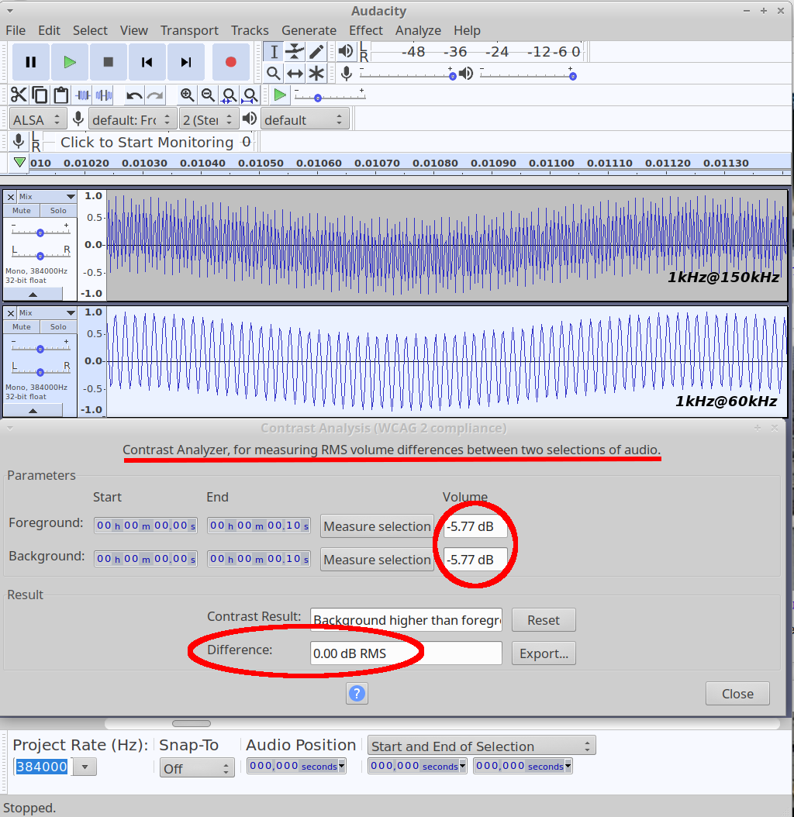Open the Effect menu
794x817 pixels.
[365, 30]
